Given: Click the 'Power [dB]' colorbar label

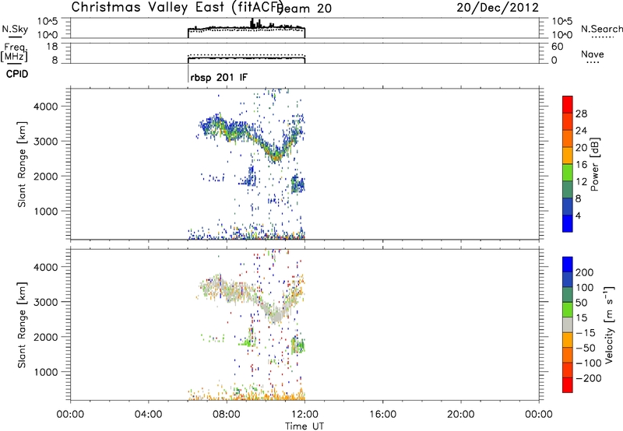Looking at the screenshot, I should point(594,164).
